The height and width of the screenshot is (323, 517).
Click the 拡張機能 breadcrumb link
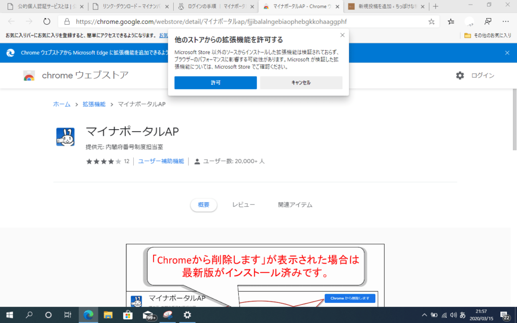click(x=94, y=104)
